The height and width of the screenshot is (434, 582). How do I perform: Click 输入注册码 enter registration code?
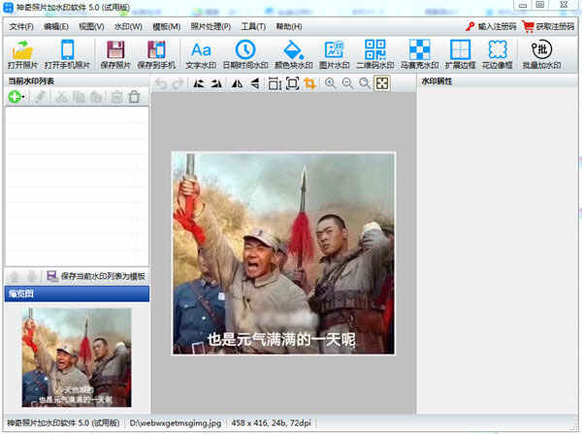[490, 26]
